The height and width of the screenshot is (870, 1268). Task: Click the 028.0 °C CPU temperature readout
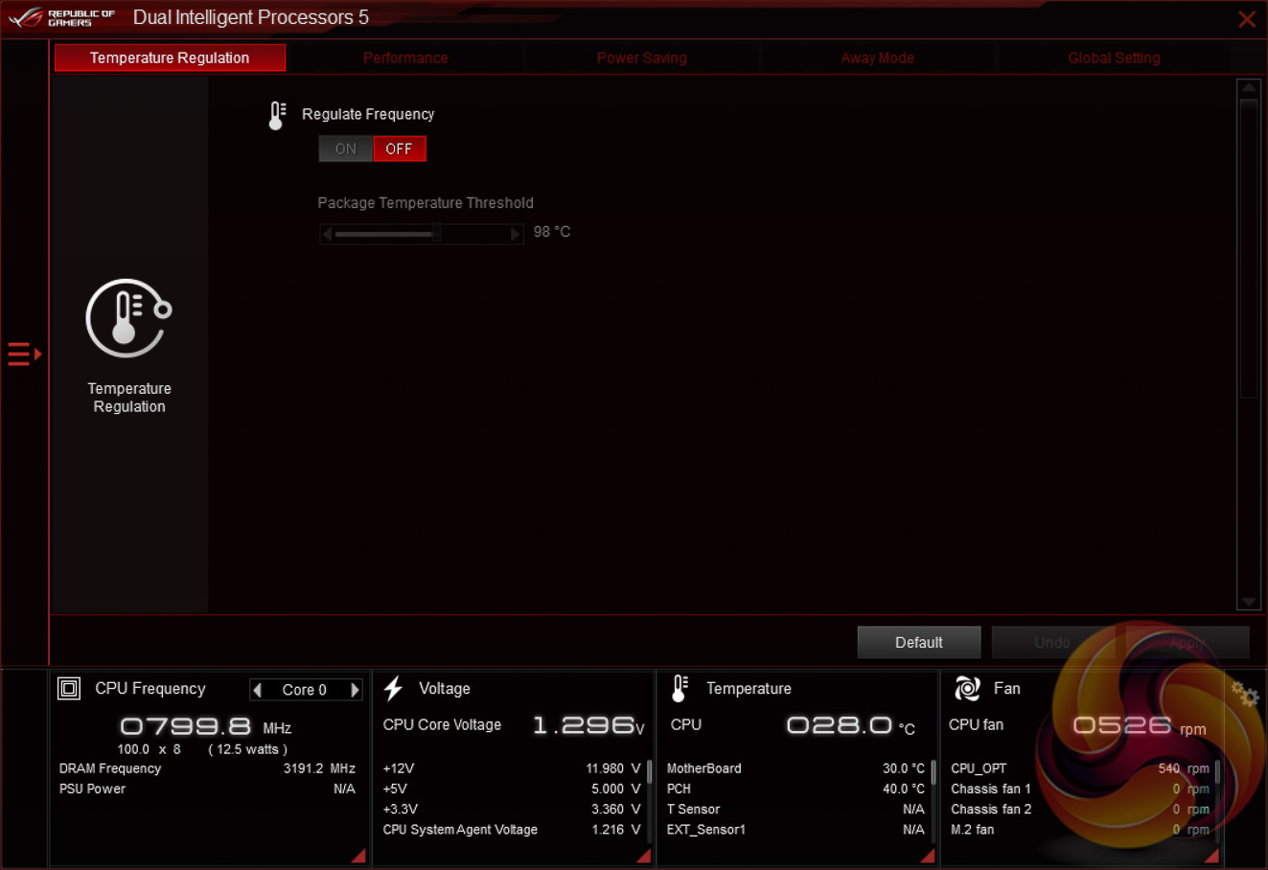(x=850, y=725)
